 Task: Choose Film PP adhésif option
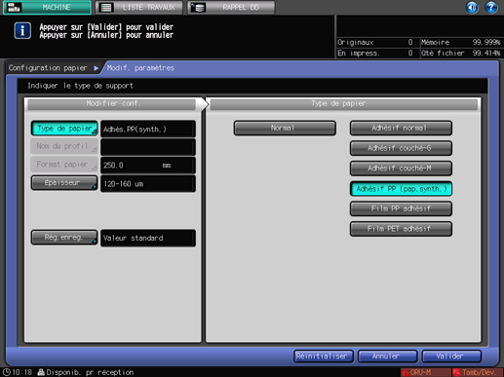point(401,208)
